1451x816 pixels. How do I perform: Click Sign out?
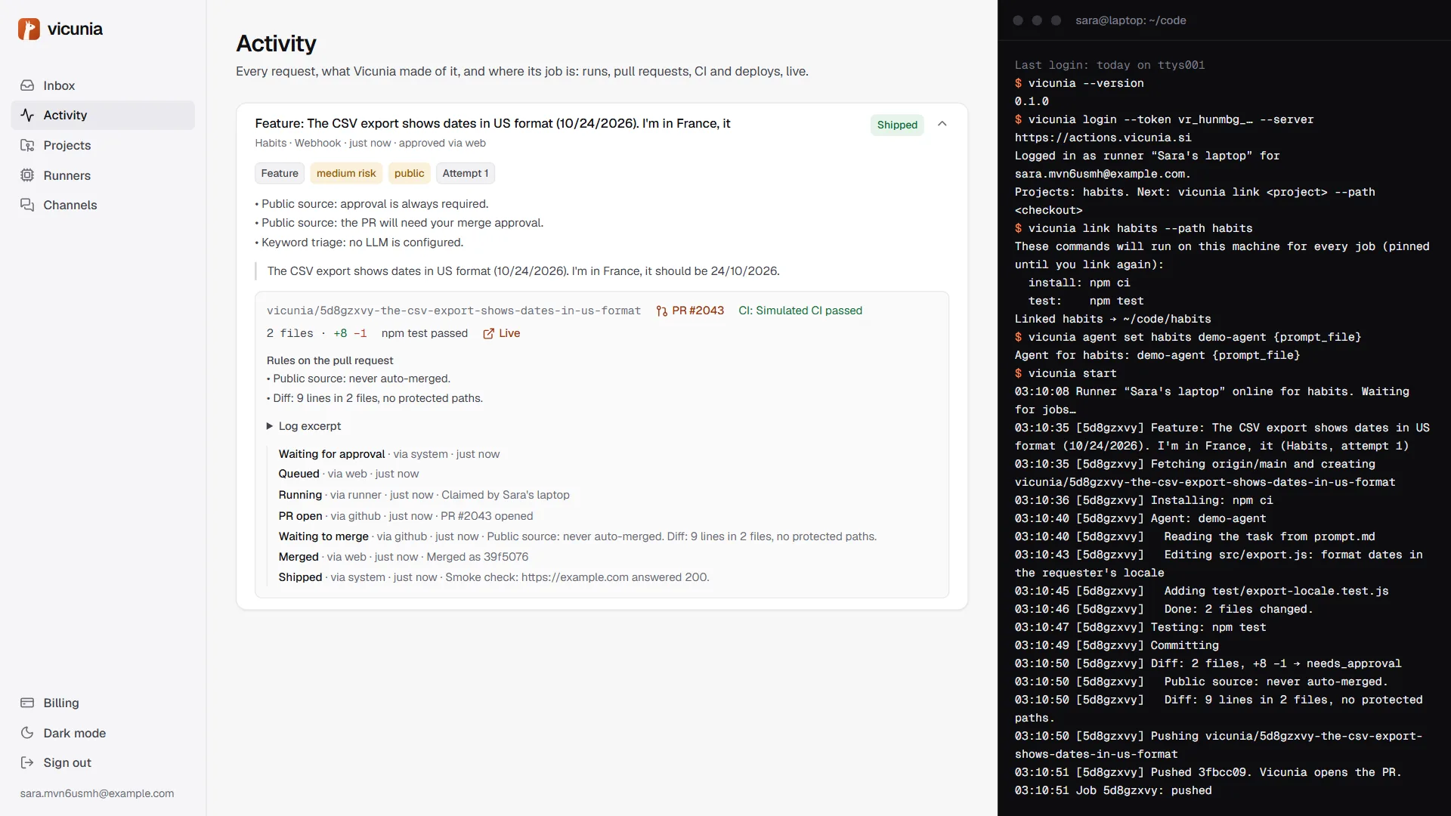103,762
